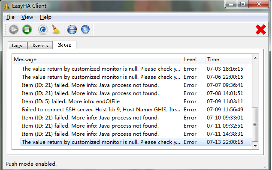
Task: Select Java process row at 07-11 09:32:51
Action: pyautogui.click(x=136, y=126)
